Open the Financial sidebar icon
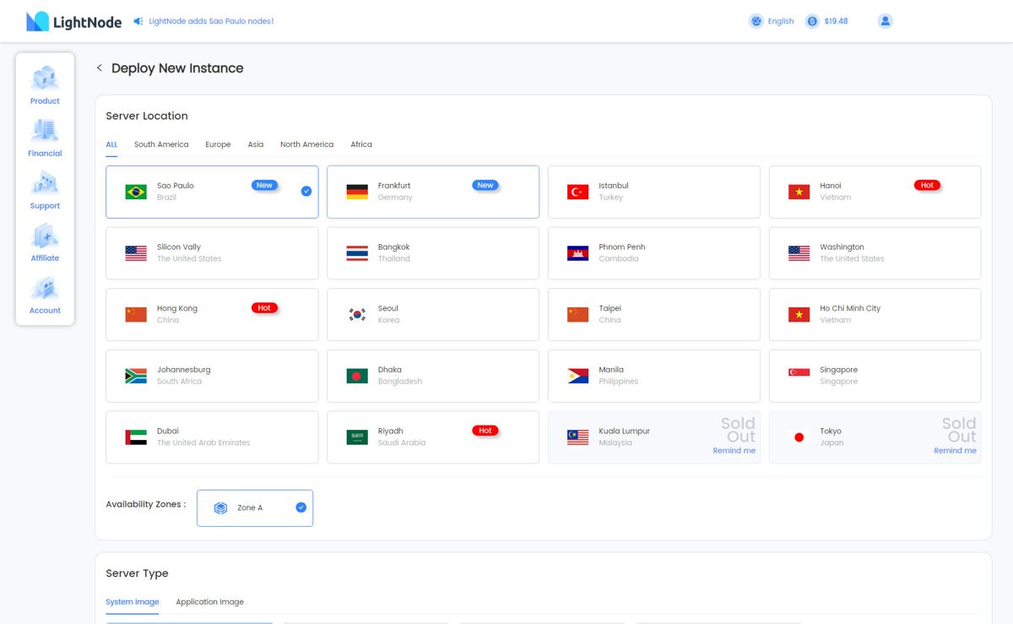 pyautogui.click(x=45, y=131)
